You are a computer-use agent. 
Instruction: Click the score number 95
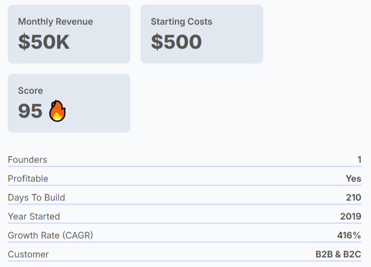click(x=30, y=111)
